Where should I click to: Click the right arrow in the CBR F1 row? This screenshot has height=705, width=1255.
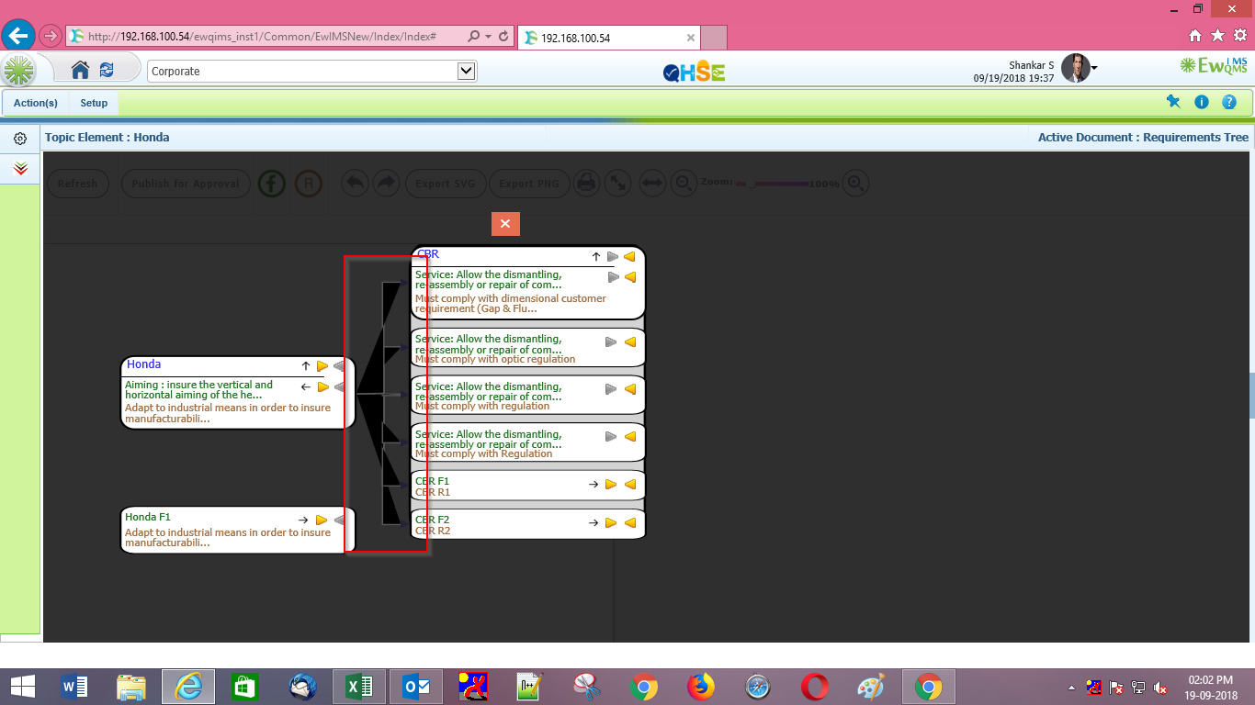point(594,484)
